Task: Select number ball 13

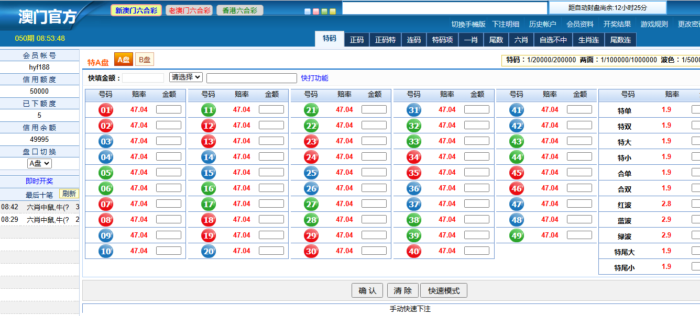Action: coord(207,141)
